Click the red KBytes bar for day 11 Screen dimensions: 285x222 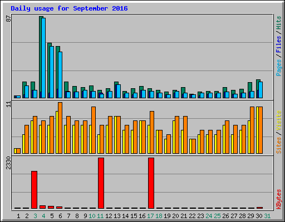point(101,183)
